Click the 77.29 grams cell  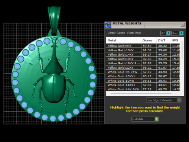[149, 89]
